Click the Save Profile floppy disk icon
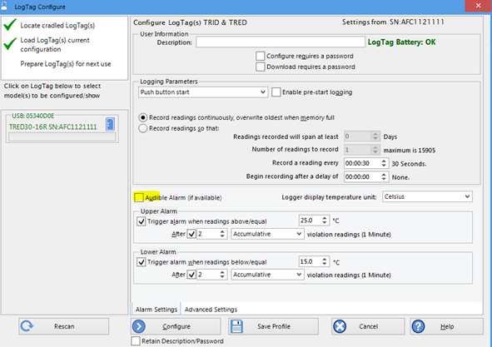492x347 pixels. pyautogui.click(x=236, y=326)
